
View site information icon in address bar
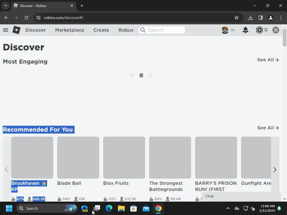[38, 18]
